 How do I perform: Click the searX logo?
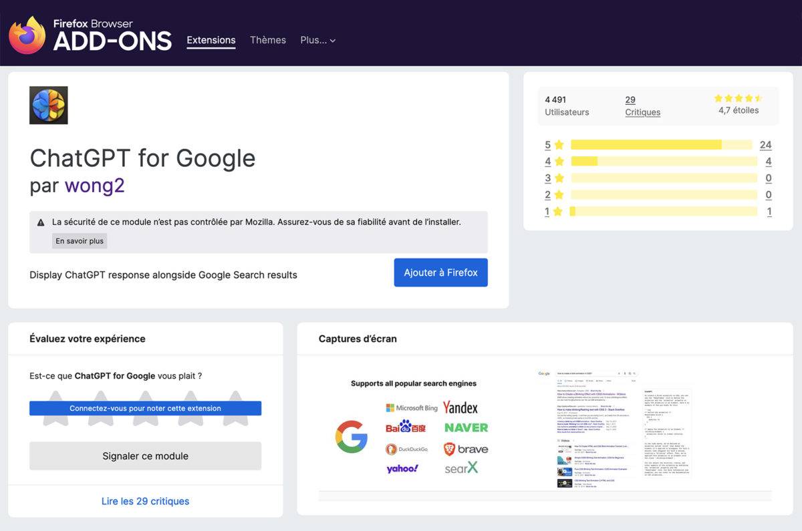(461, 468)
